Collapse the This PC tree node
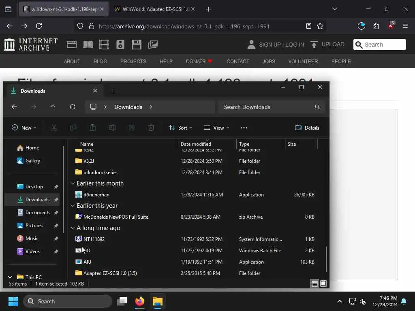Screen dimensions: 415x311 tap(10, 277)
